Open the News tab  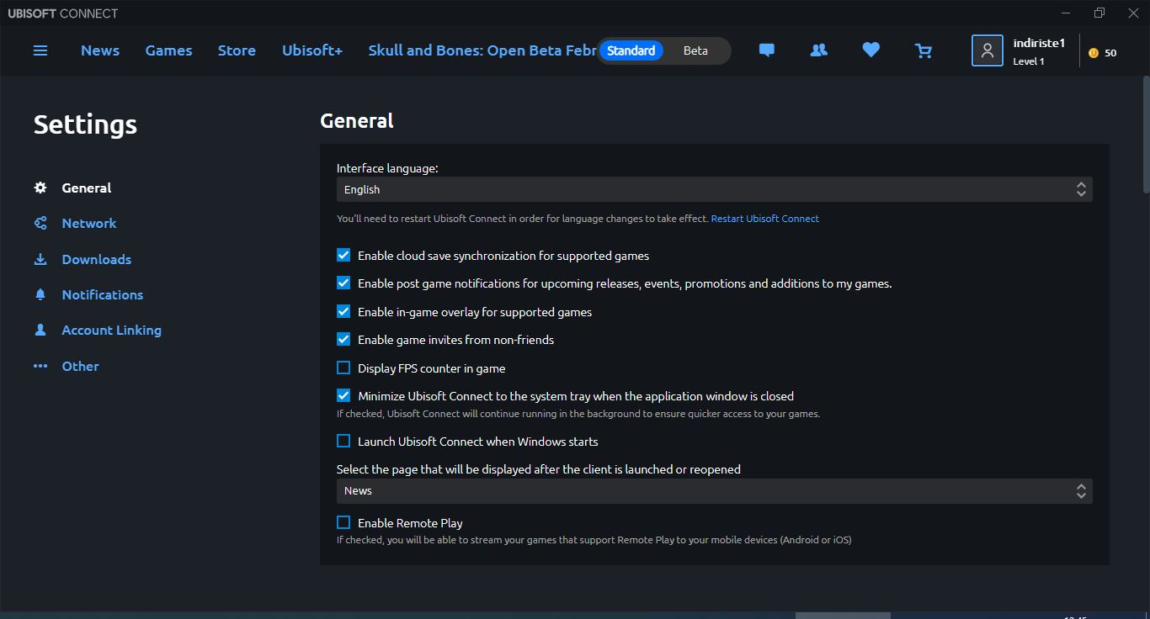(x=100, y=50)
